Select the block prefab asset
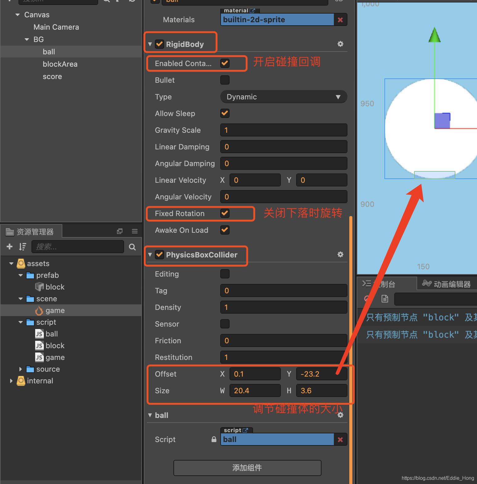This screenshot has height=484, width=477. point(50,287)
